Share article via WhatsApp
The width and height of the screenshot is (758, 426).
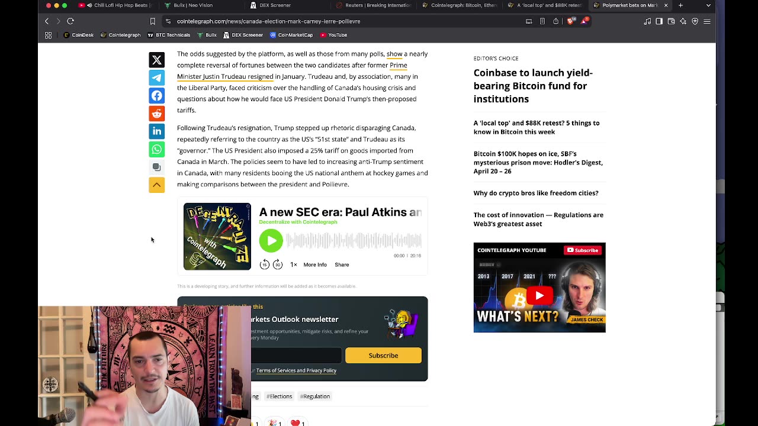(156, 149)
